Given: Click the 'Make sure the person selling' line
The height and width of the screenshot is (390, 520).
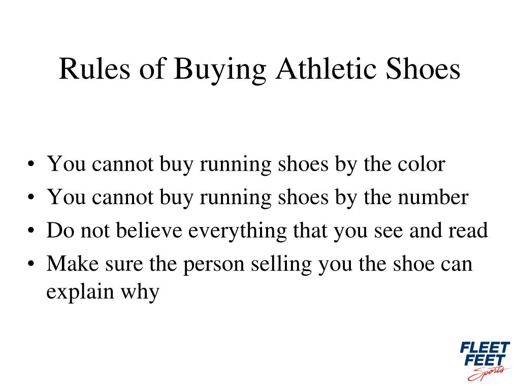Looking at the screenshot, I should tap(259, 264).
